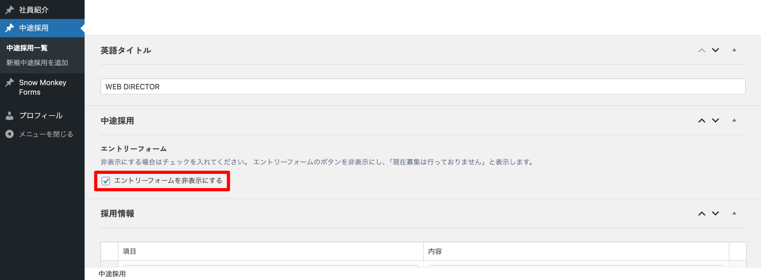Image resolution: width=761 pixels, height=280 pixels.
Task: Move 採用情報 panel up with arrow
Action: click(x=702, y=213)
